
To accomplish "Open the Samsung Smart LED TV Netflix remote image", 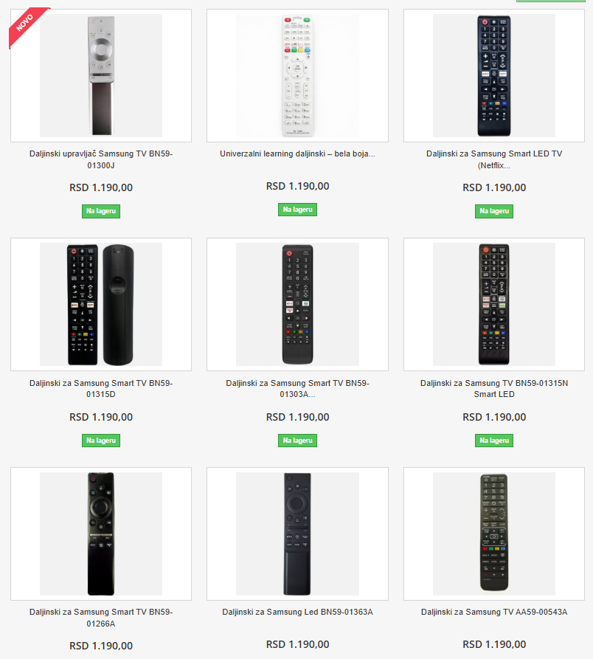I will point(494,76).
